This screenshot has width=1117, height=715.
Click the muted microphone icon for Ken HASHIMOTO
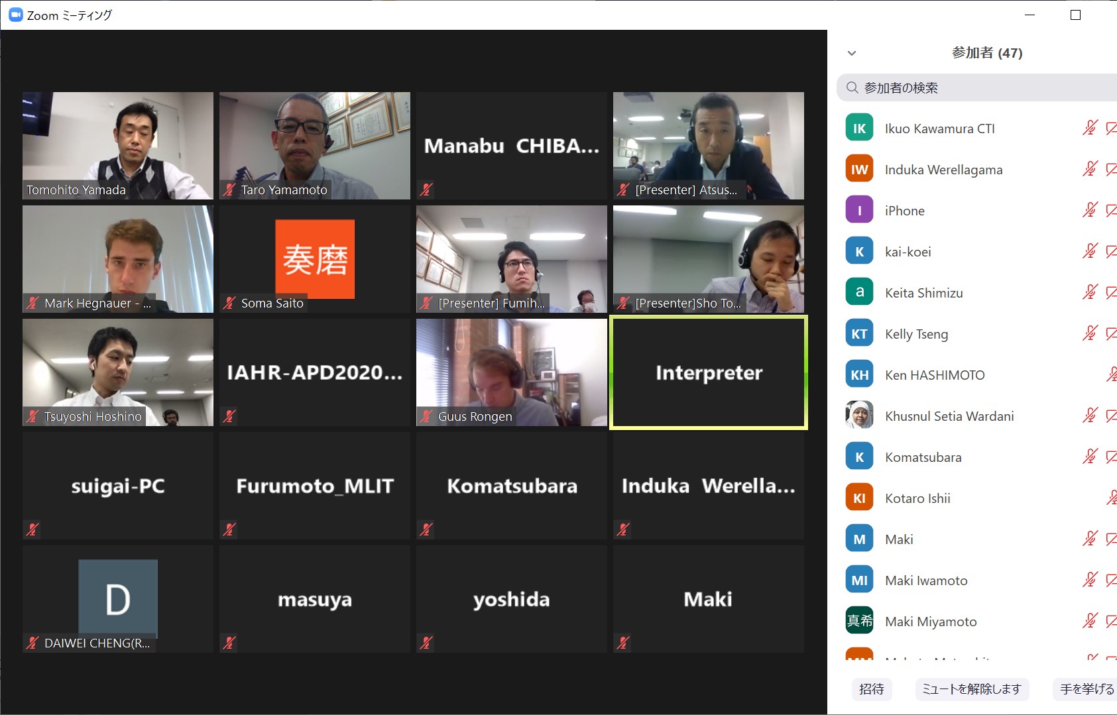pos(1112,374)
